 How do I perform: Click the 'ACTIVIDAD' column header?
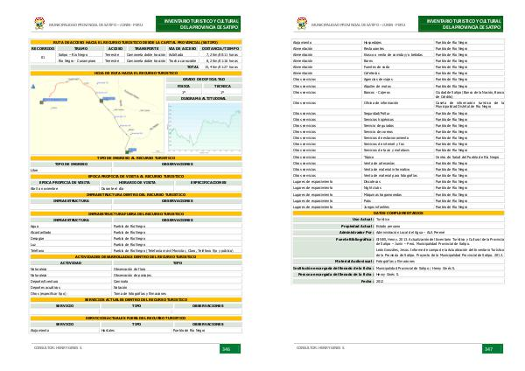point(71,262)
